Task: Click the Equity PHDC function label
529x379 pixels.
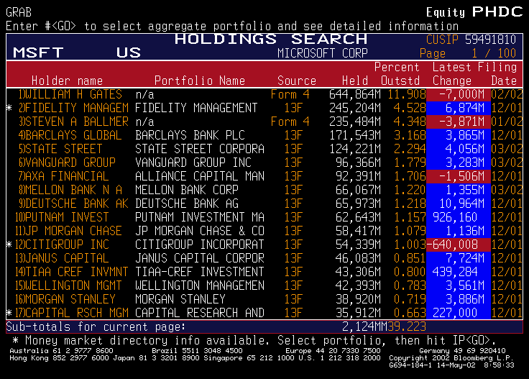Action: coord(474,12)
